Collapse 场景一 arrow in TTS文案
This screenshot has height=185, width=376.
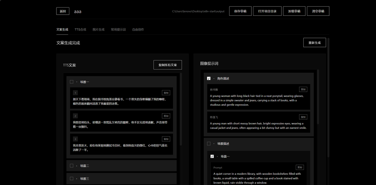coord(77,82)
